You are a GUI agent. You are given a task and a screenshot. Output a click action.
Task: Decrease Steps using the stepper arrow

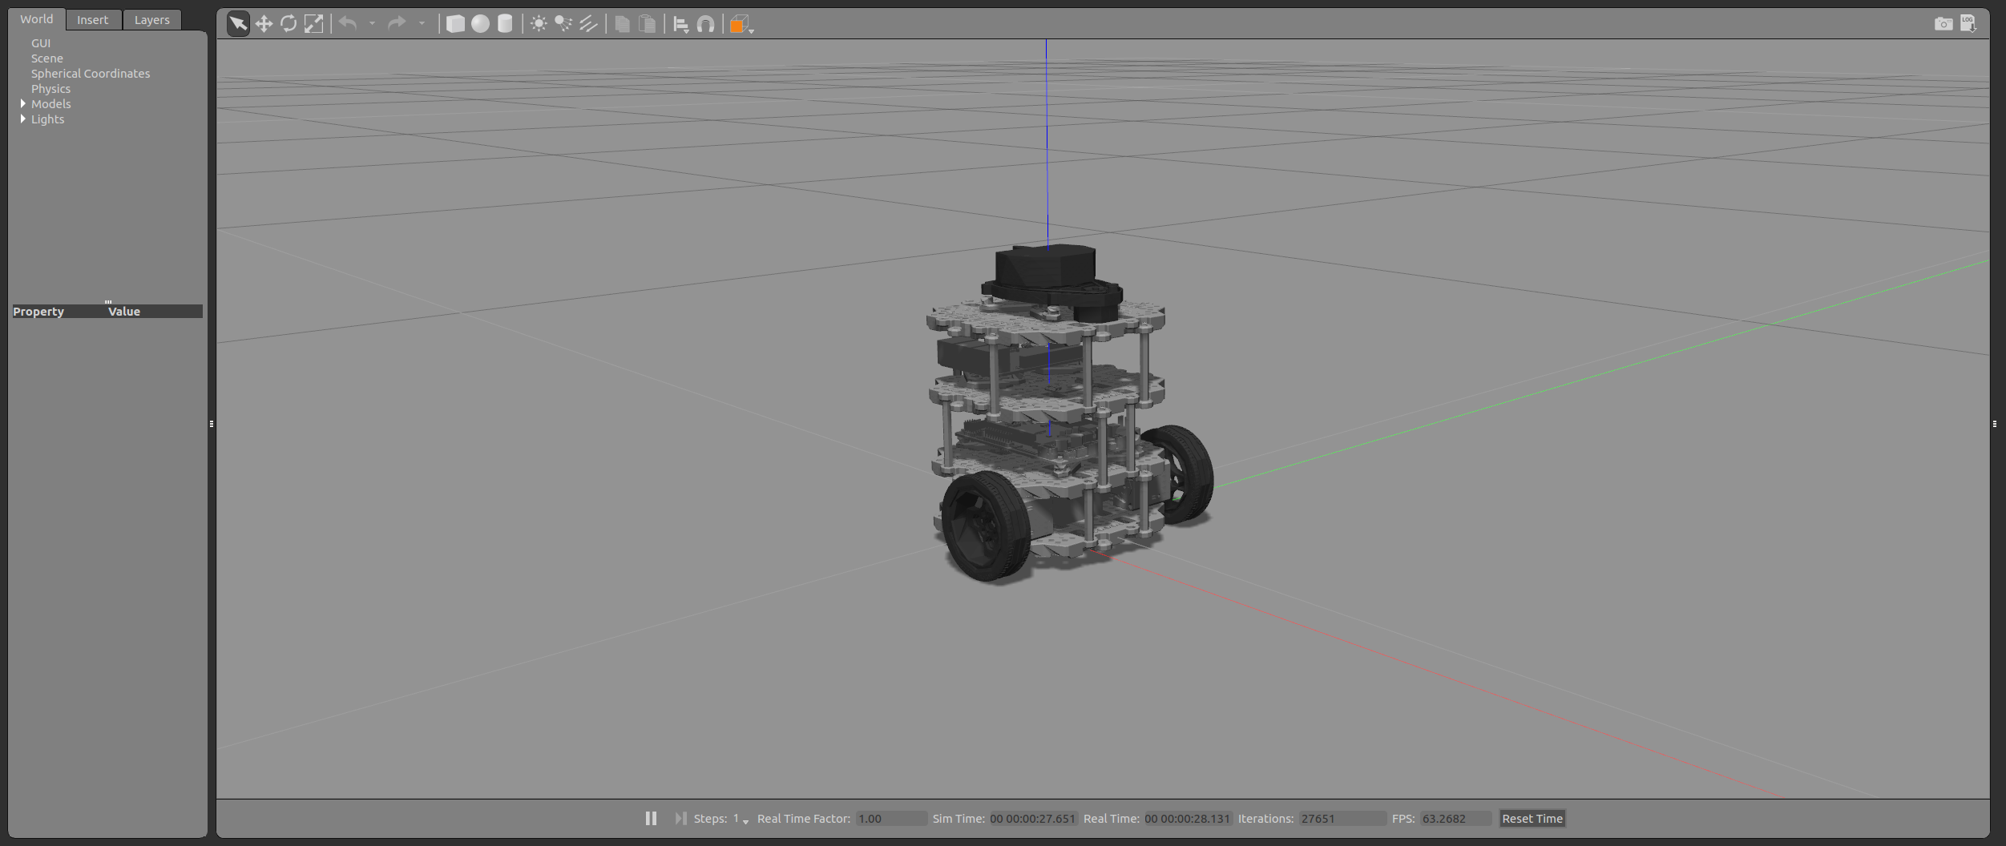[x=745, y=822]
